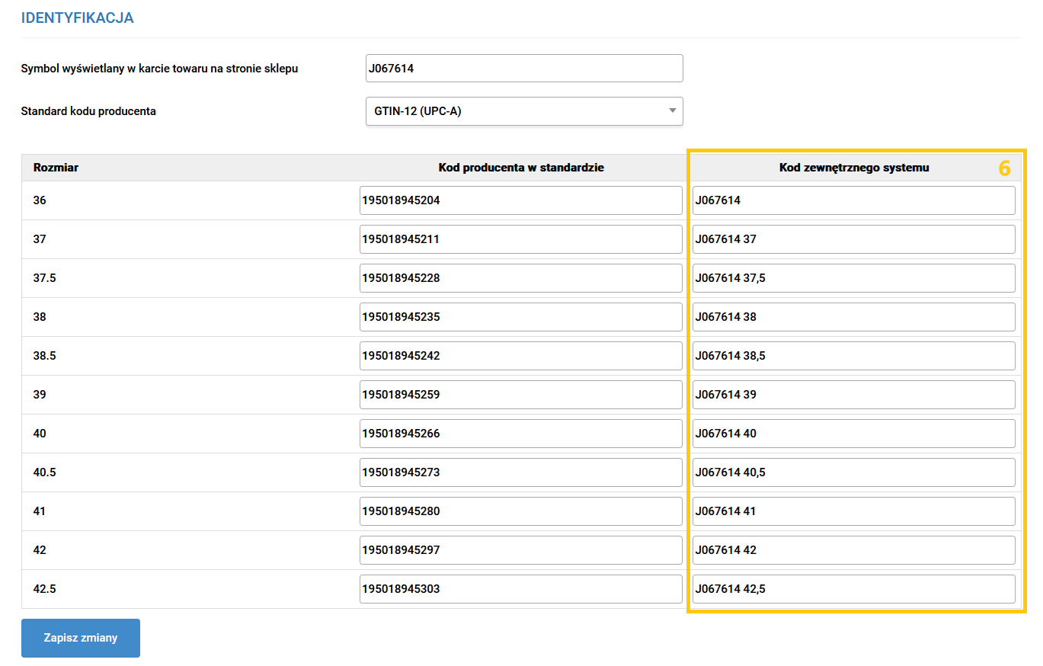Edit producer code for size 41
Image resolution: width=1043 pixels, height=666 pixels.
(520, 511)
